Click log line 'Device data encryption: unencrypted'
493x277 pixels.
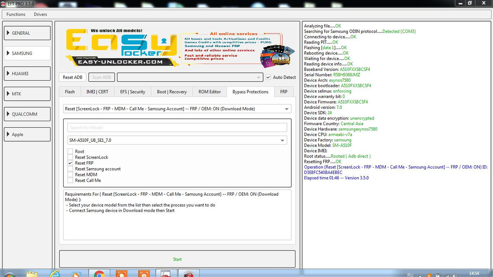pos(339,118)
